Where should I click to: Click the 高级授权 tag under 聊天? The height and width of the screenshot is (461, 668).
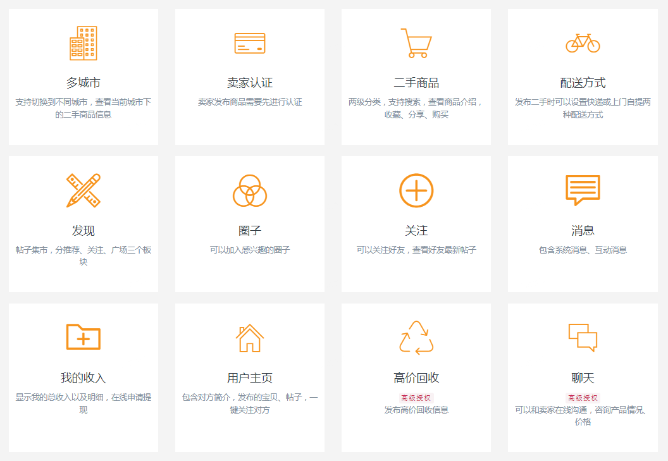(583, 398)
